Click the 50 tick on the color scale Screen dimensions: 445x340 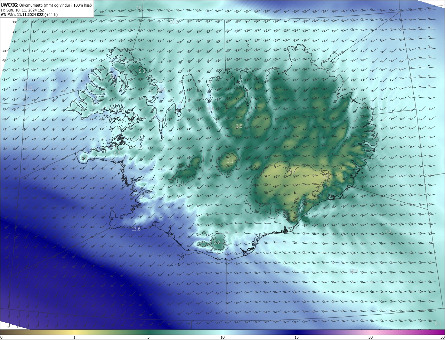pyautogui.click(x=442, y=337)
